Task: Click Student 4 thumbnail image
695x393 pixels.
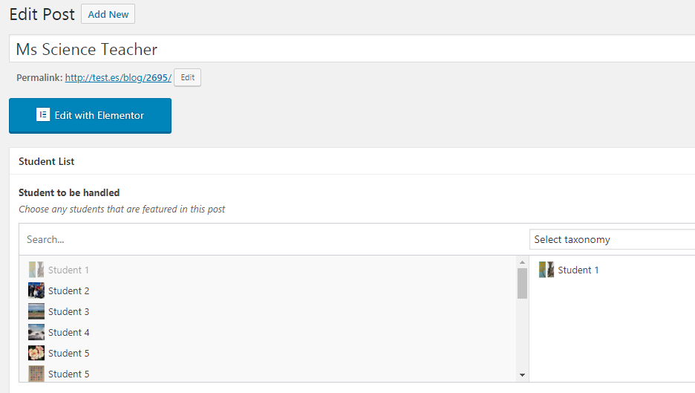Action: tap(36, 332)
